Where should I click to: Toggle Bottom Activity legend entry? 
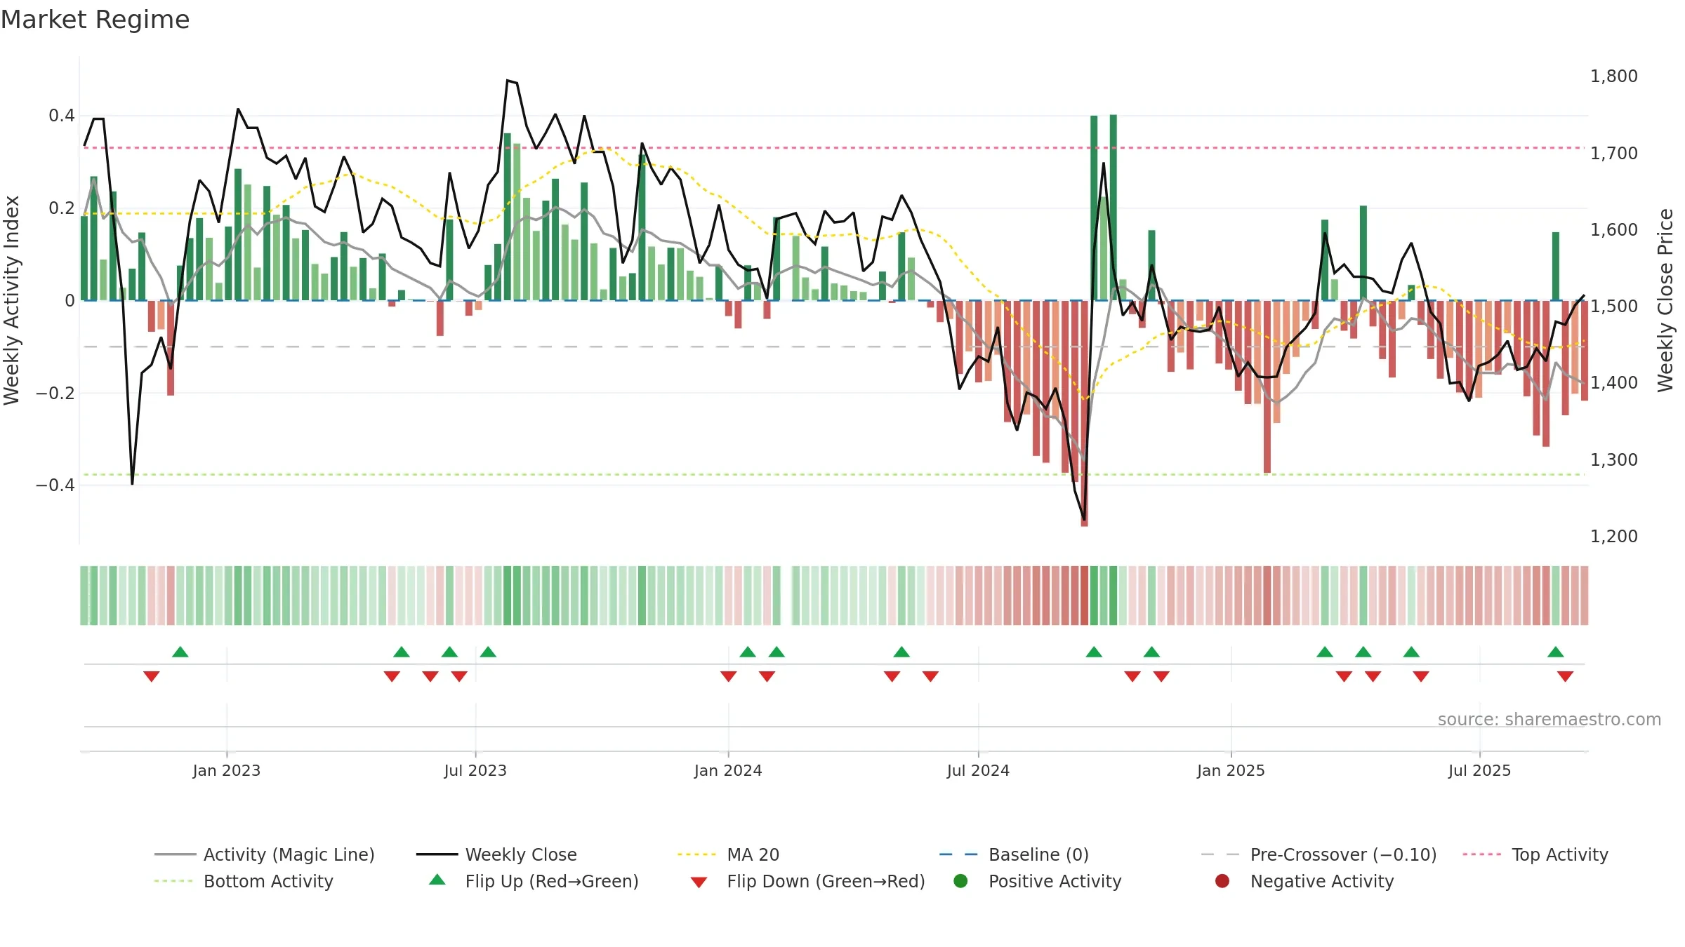coord(244,881)
